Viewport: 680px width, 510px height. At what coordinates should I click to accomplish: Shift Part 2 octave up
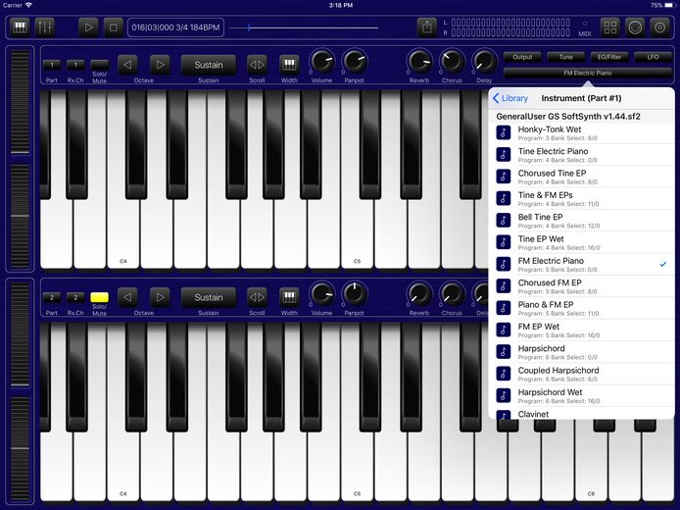(160, 297)
